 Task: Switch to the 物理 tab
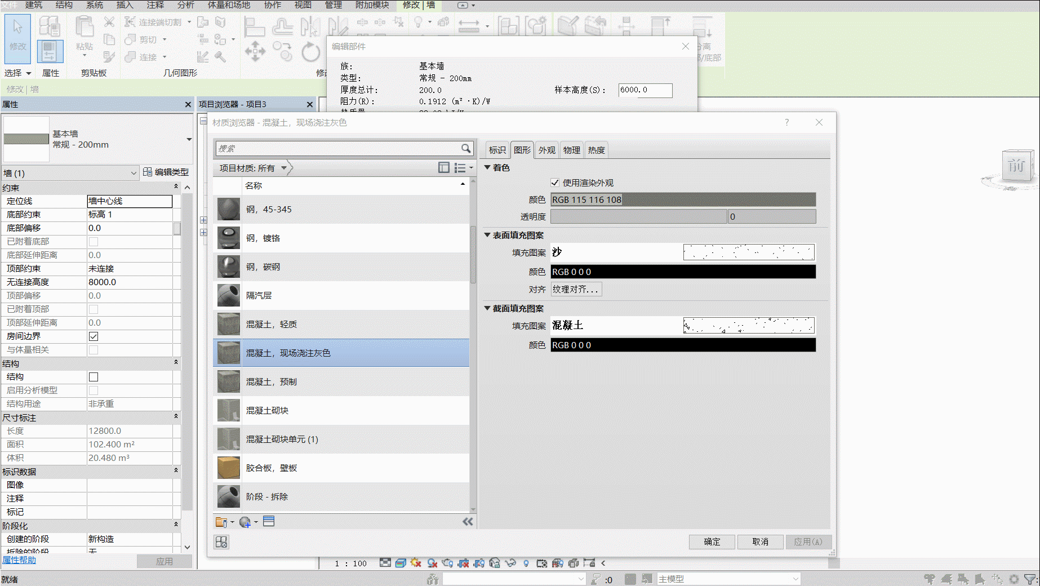(x=571, y=150)
